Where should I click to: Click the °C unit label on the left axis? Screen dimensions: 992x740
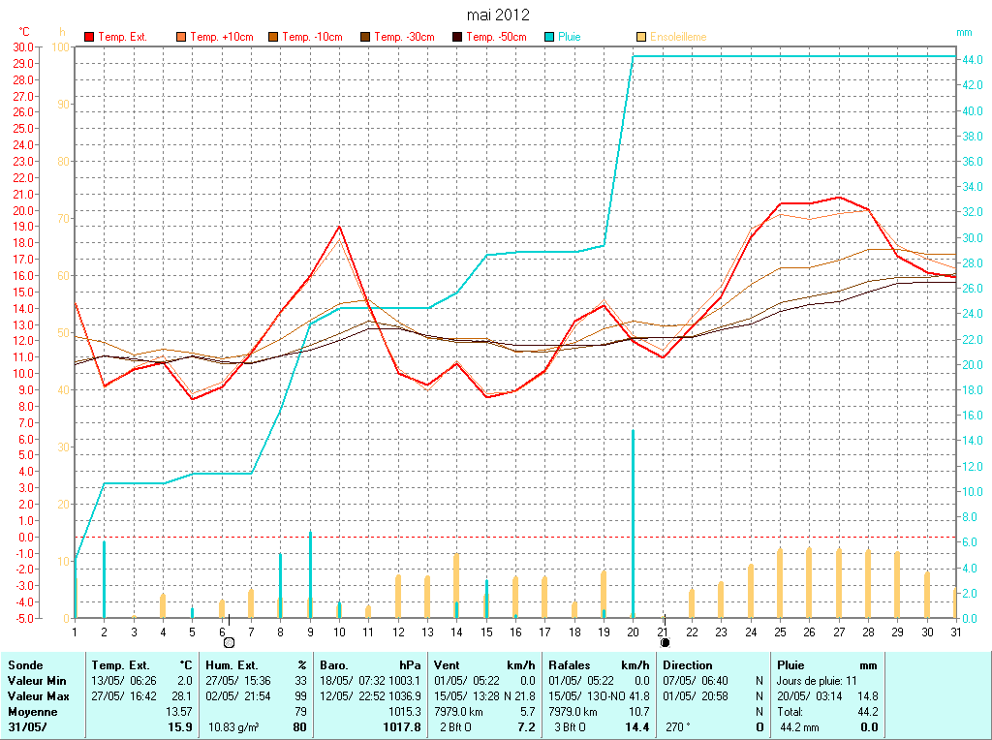coord(25,32)
